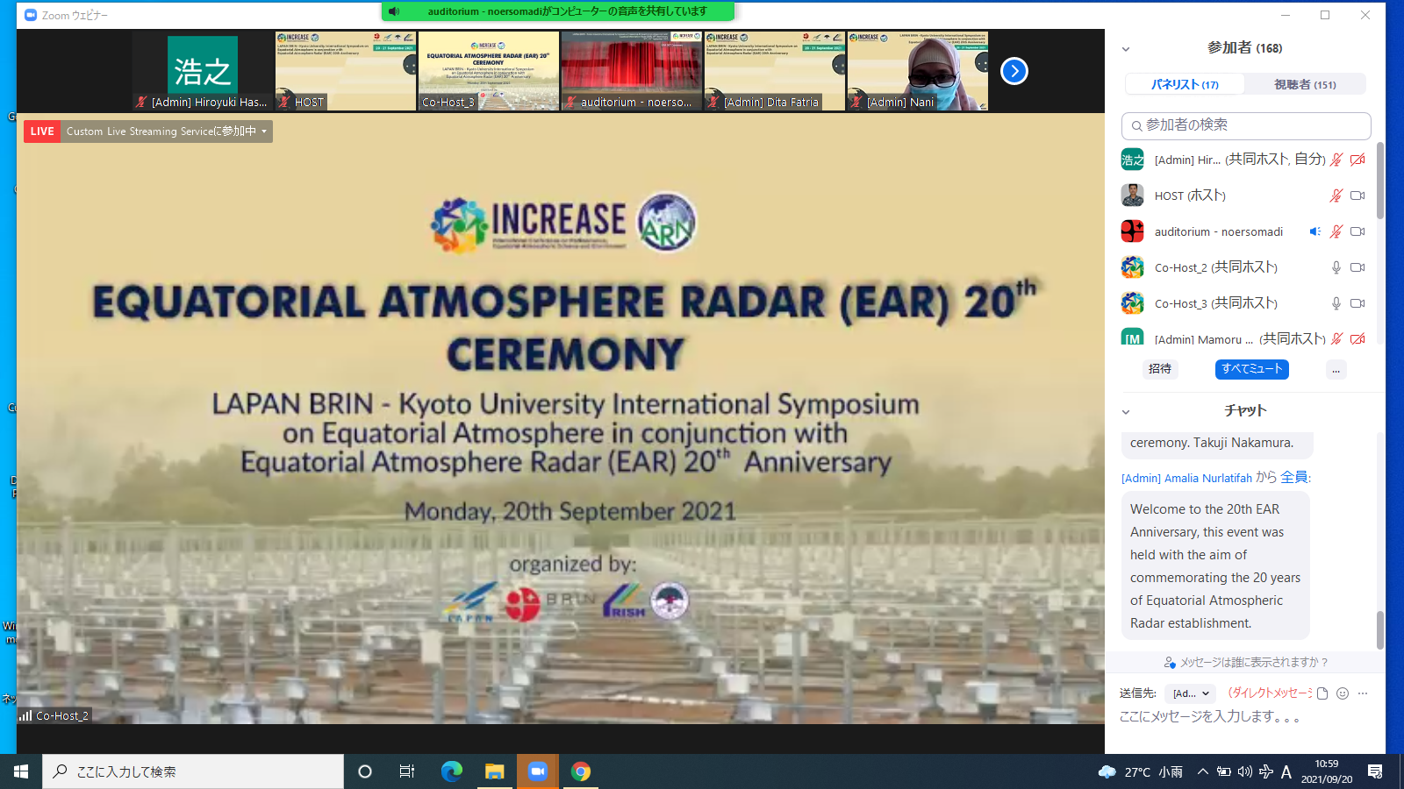Click the 招待 invite button

[x=1160, y=369]
